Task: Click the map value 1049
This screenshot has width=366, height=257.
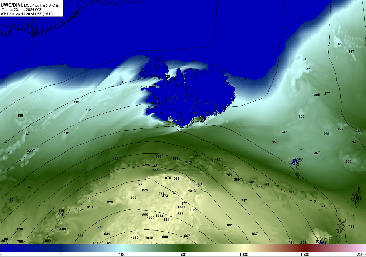Action: click(x=149, y=238)
